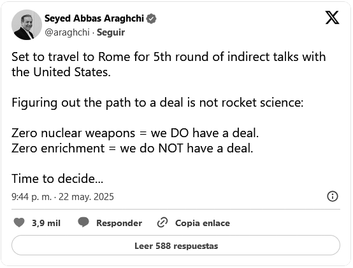Click the 3,9 mil likes count
The image size is (353, 268).
coord(46,223)
